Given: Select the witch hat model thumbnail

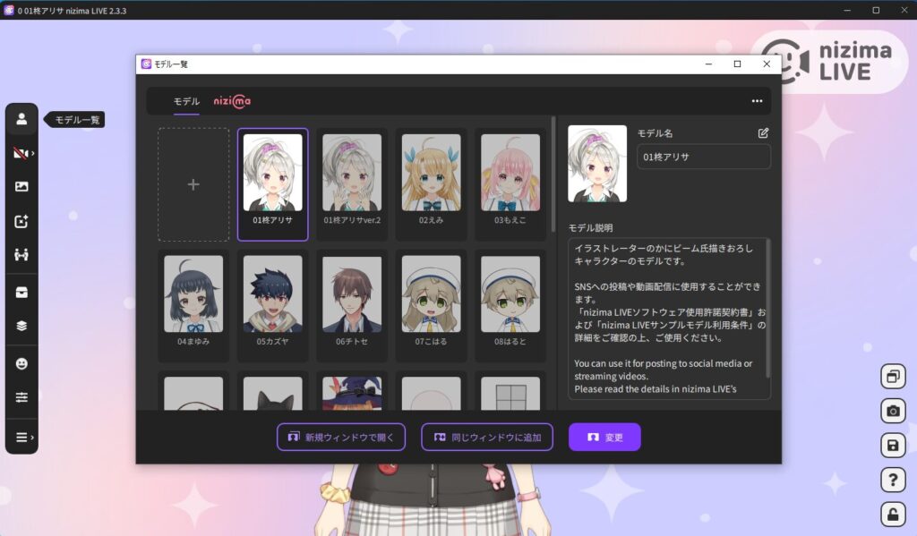Looking at the screenshot, I should tap(352, 393).
